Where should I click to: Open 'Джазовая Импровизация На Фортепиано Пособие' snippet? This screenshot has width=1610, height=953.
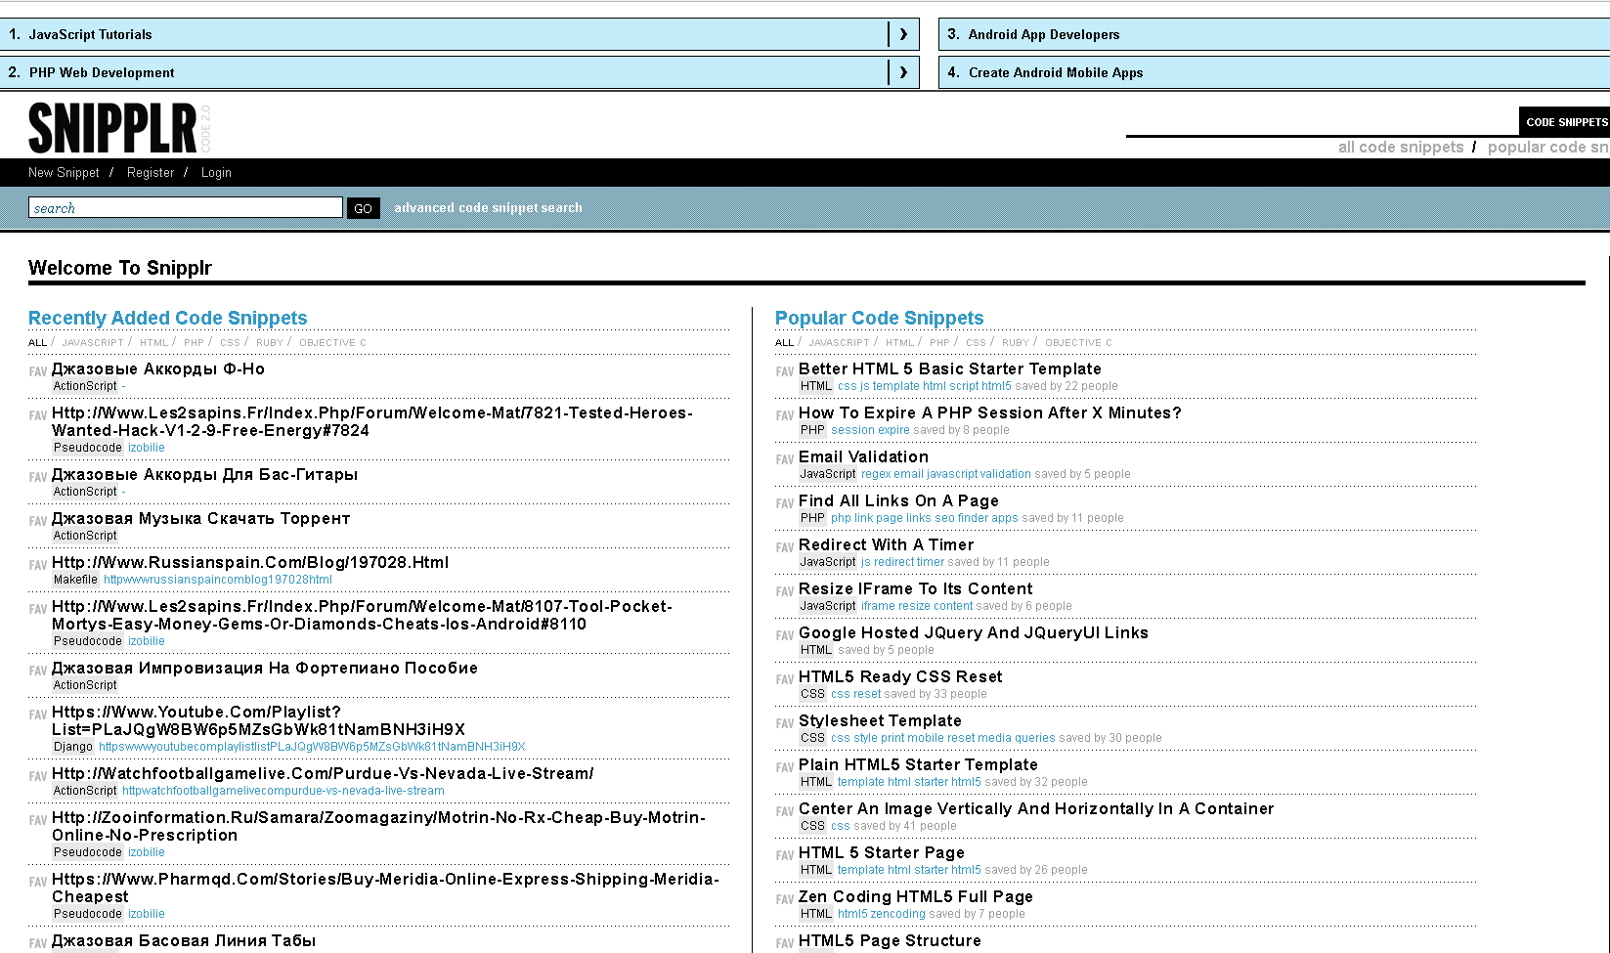265,668
